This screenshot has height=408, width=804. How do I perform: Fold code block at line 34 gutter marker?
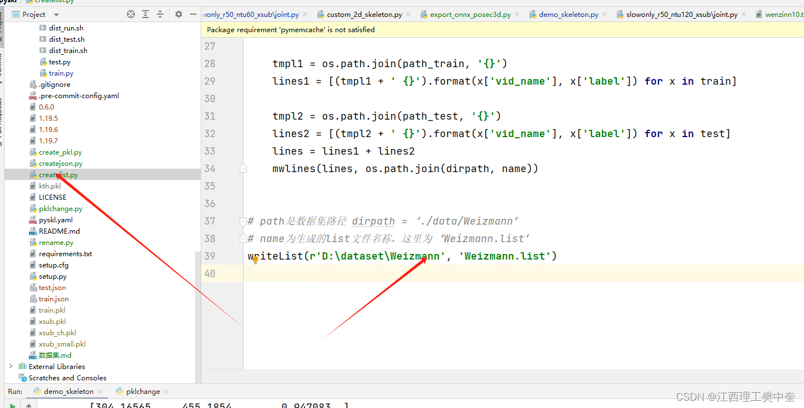tap(243, 168)
